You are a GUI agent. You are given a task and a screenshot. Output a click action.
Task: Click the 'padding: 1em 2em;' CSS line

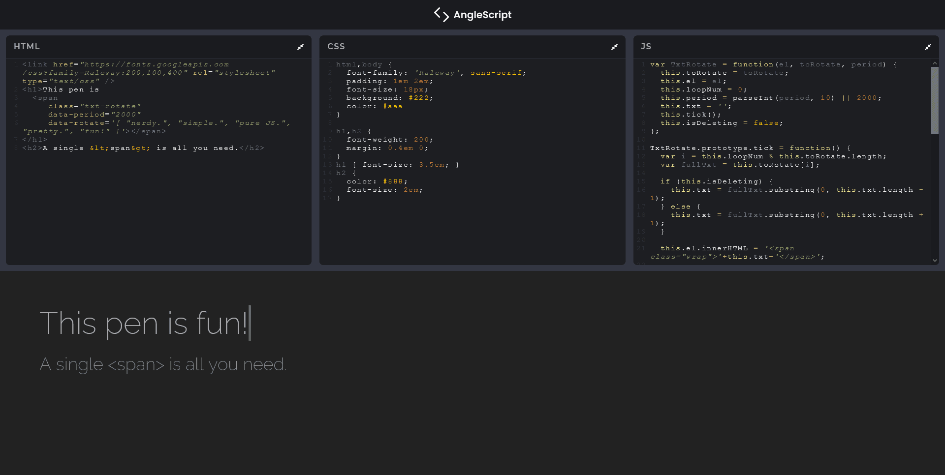tap(390, 81)
